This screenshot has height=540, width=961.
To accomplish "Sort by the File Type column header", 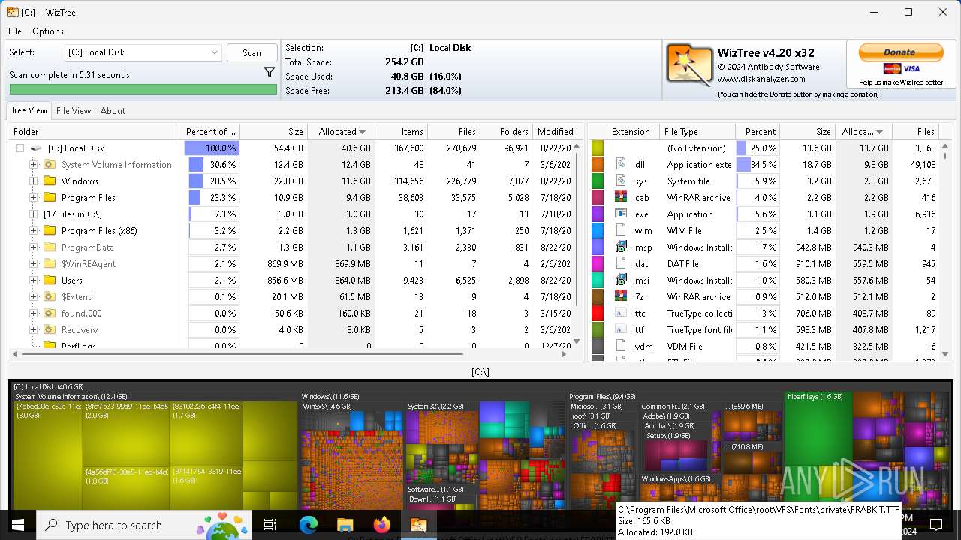I will pyautogui.click(x=697, y=131).
